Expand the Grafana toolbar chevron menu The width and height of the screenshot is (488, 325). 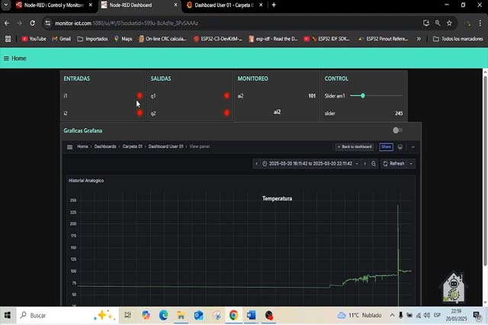tap(413, 146)
